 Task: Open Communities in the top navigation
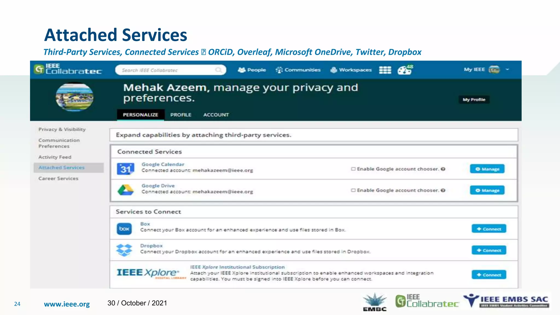[x=298, y=70]
